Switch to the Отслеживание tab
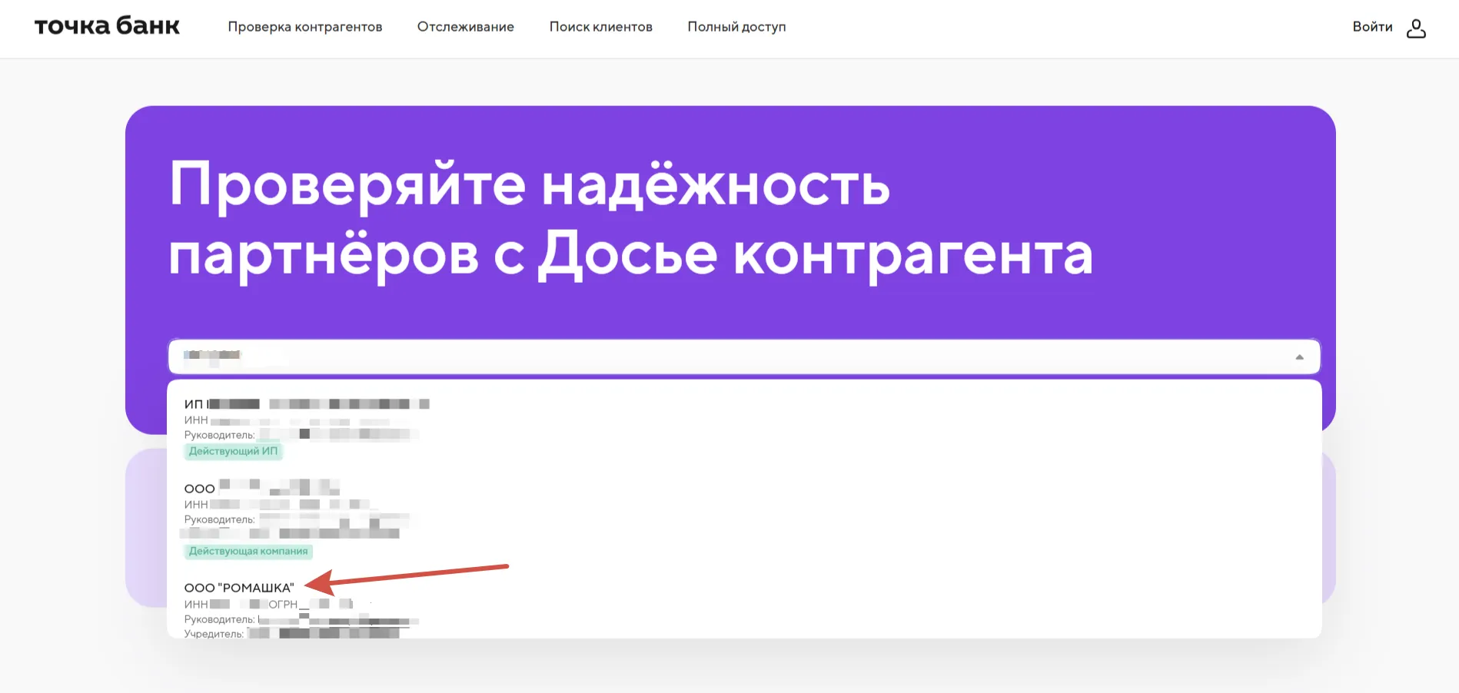 coord(465,27)
